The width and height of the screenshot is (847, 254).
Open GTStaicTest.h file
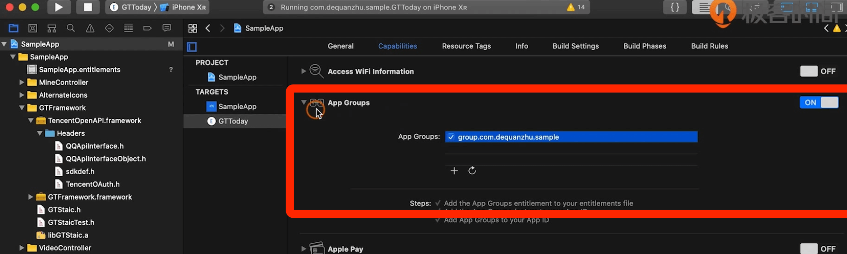coord(66,222)
